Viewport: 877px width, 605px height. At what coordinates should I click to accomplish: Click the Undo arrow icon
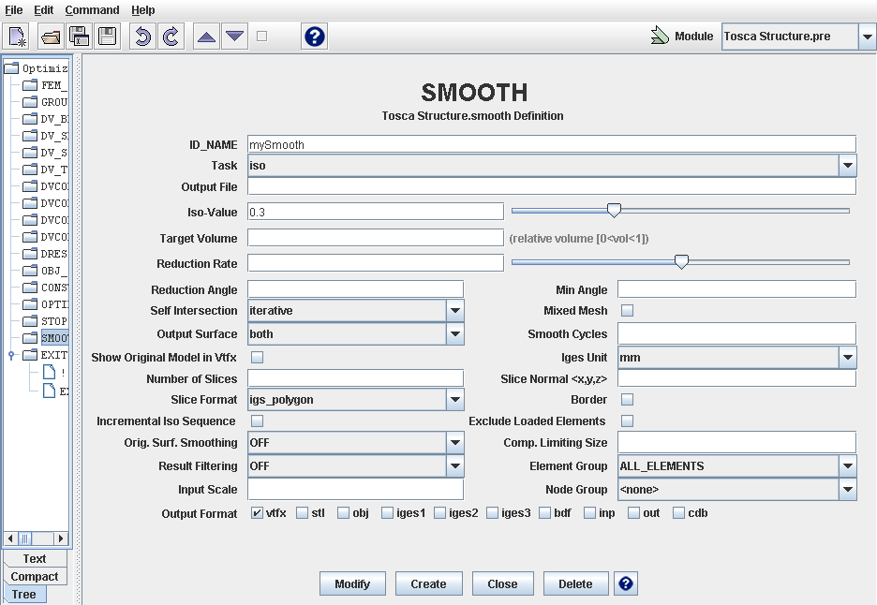pyautogui.click(x=141, y=37)
